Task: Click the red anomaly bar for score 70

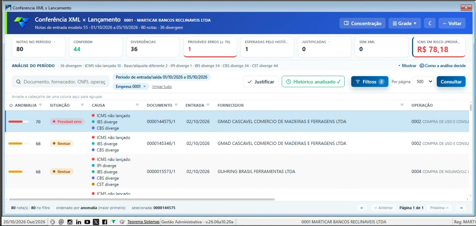Action: [18, 122]
